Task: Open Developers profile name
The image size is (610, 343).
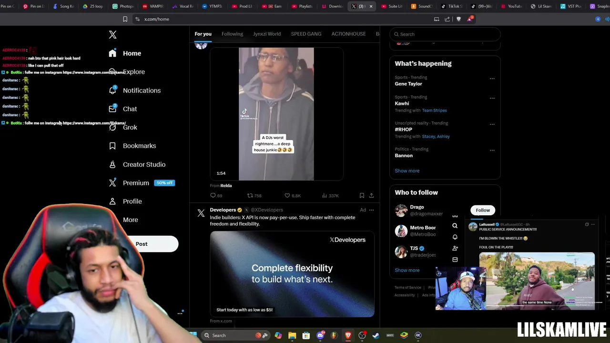Action: pos(223,210)
